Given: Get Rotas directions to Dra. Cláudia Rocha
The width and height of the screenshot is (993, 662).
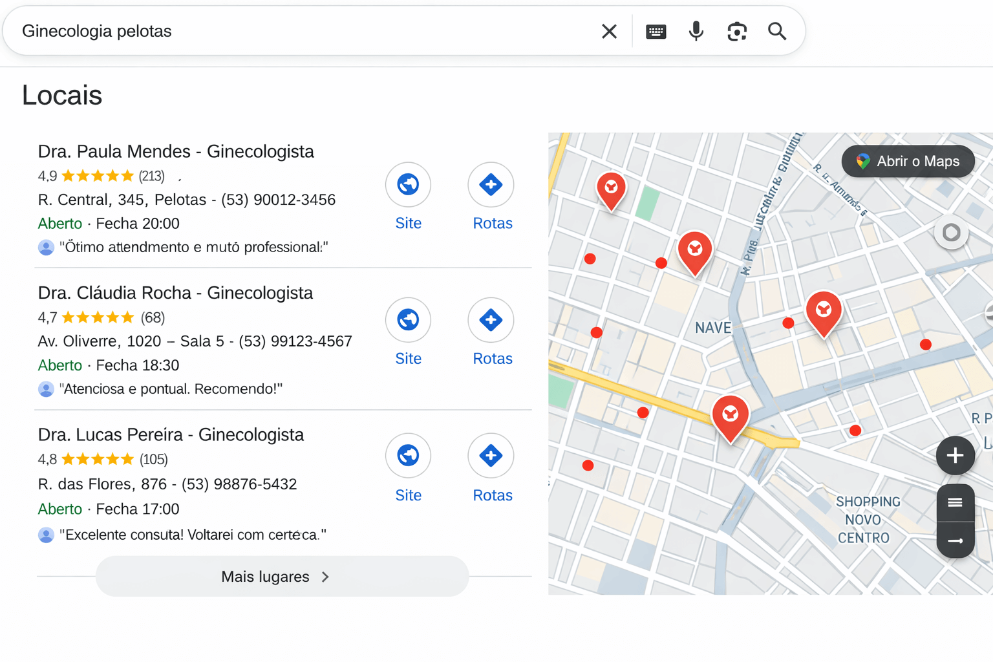Looking at the screenshot, I should [491, 320].
